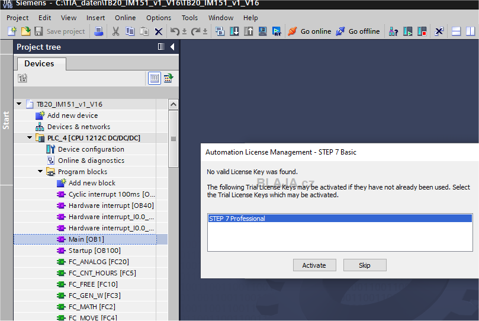Select FC_ANALOG [FC20] block
This screenshot has width=479, height=321.
click(99, 262)
